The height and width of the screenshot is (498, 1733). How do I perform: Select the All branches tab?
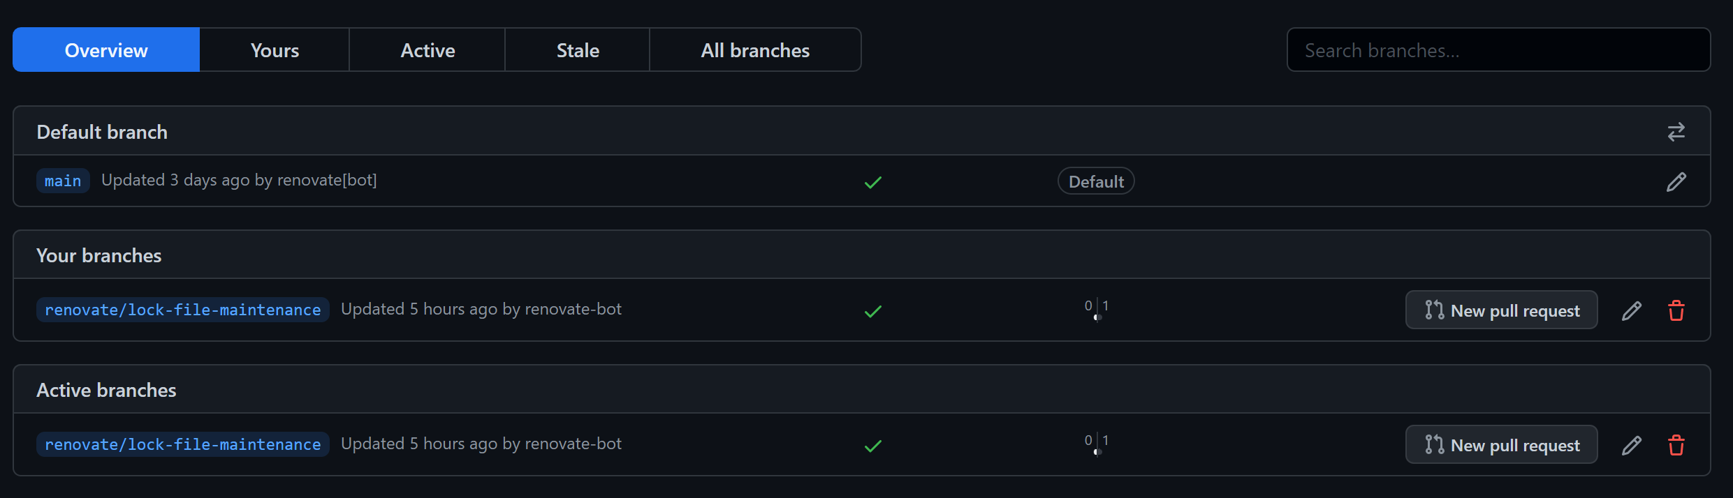(755, 50)
